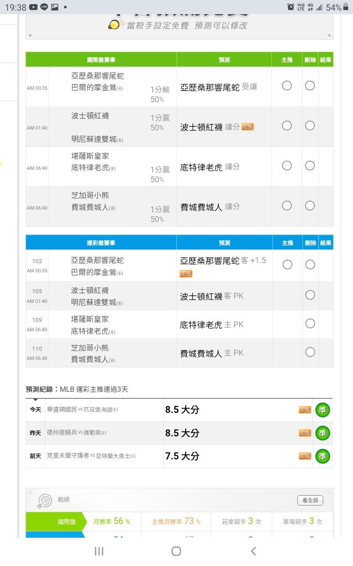Switch to the 國際盤 record tab

tap(66, 522)
